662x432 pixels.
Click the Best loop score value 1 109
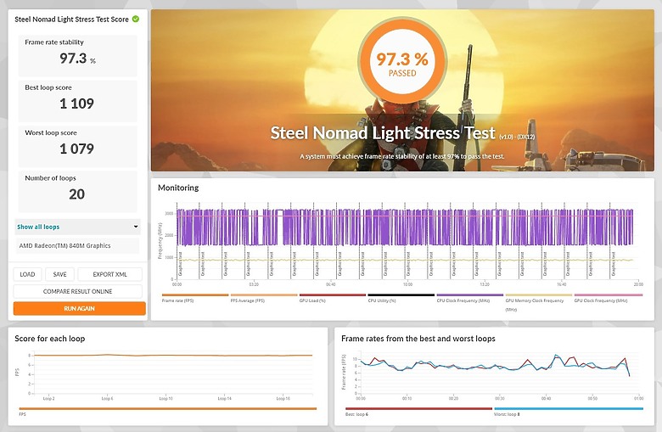[77, 104]
